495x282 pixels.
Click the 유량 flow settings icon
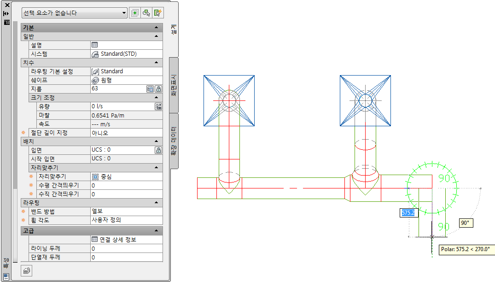pyautogui.click(x=158, y=106)
